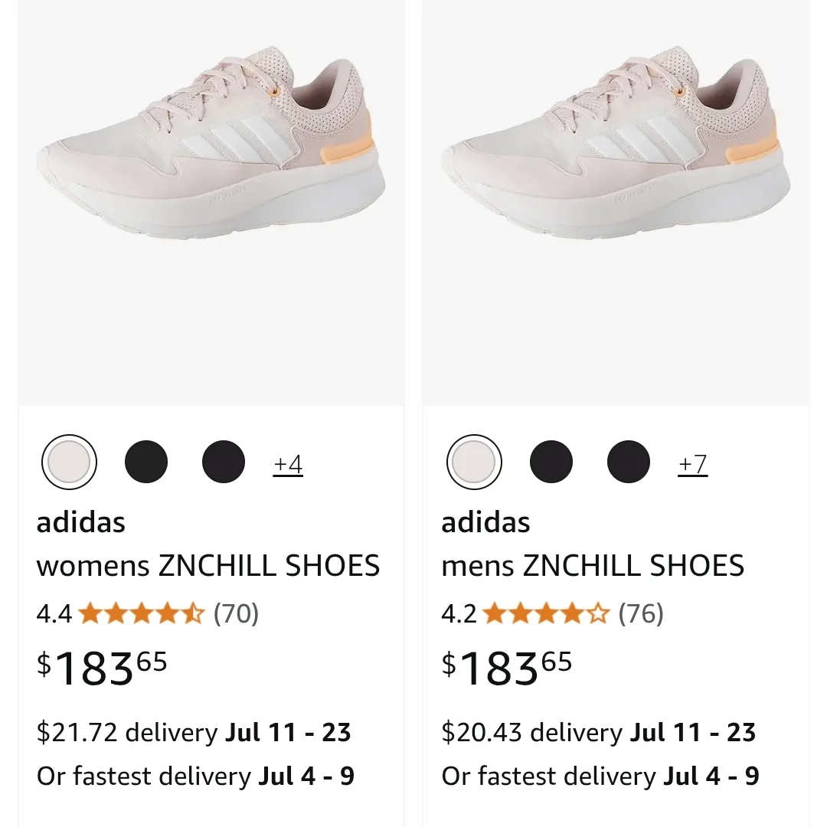Image resolution: width=827 pixels, height=827 pixels.
Task: Select the second black swatch for mens ZNCHILL
Action: pos(628,461)
